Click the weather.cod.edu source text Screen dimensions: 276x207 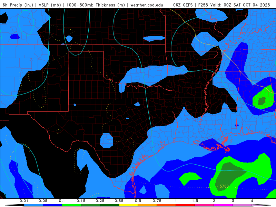147,5
